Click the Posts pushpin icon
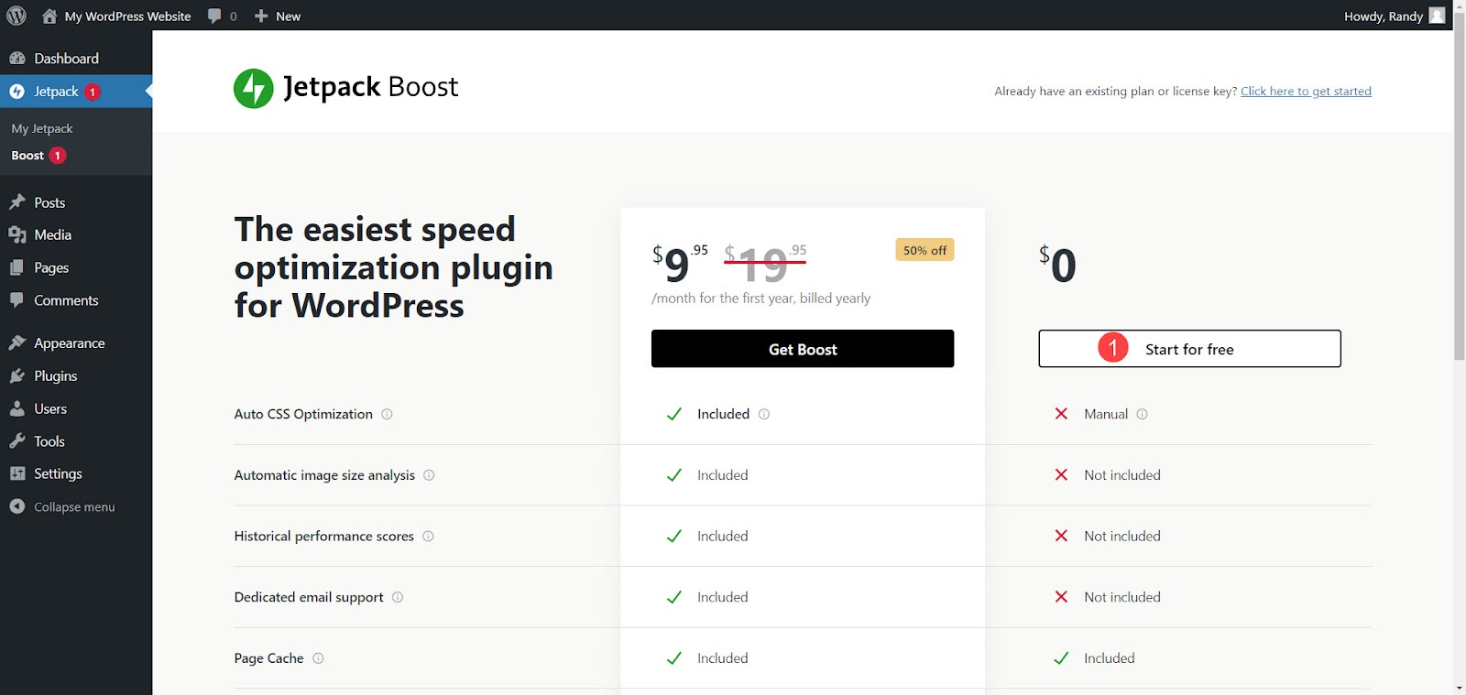The image size is (1466, 695). [x=17, y=202]
